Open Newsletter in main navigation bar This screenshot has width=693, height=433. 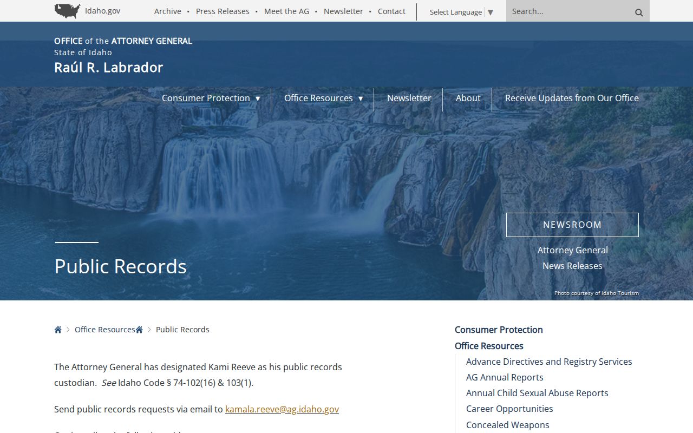pyautogui.click(x=409, y=98)
